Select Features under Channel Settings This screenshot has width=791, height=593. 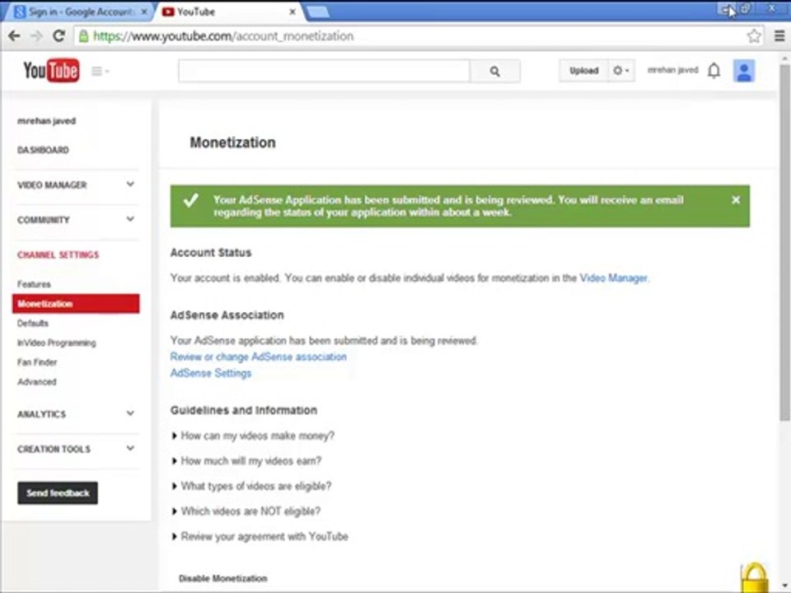pyautogui.click(x=34, y=284)
